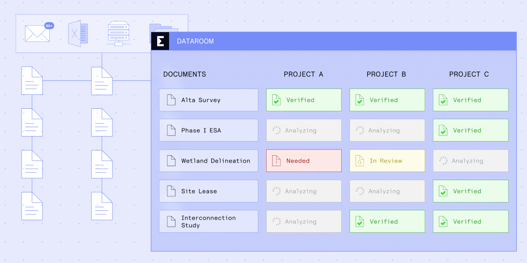The image size is (527, 263).
Task: Open Project A Alta Survey Verified cell
Action: [x=304, y=100]
